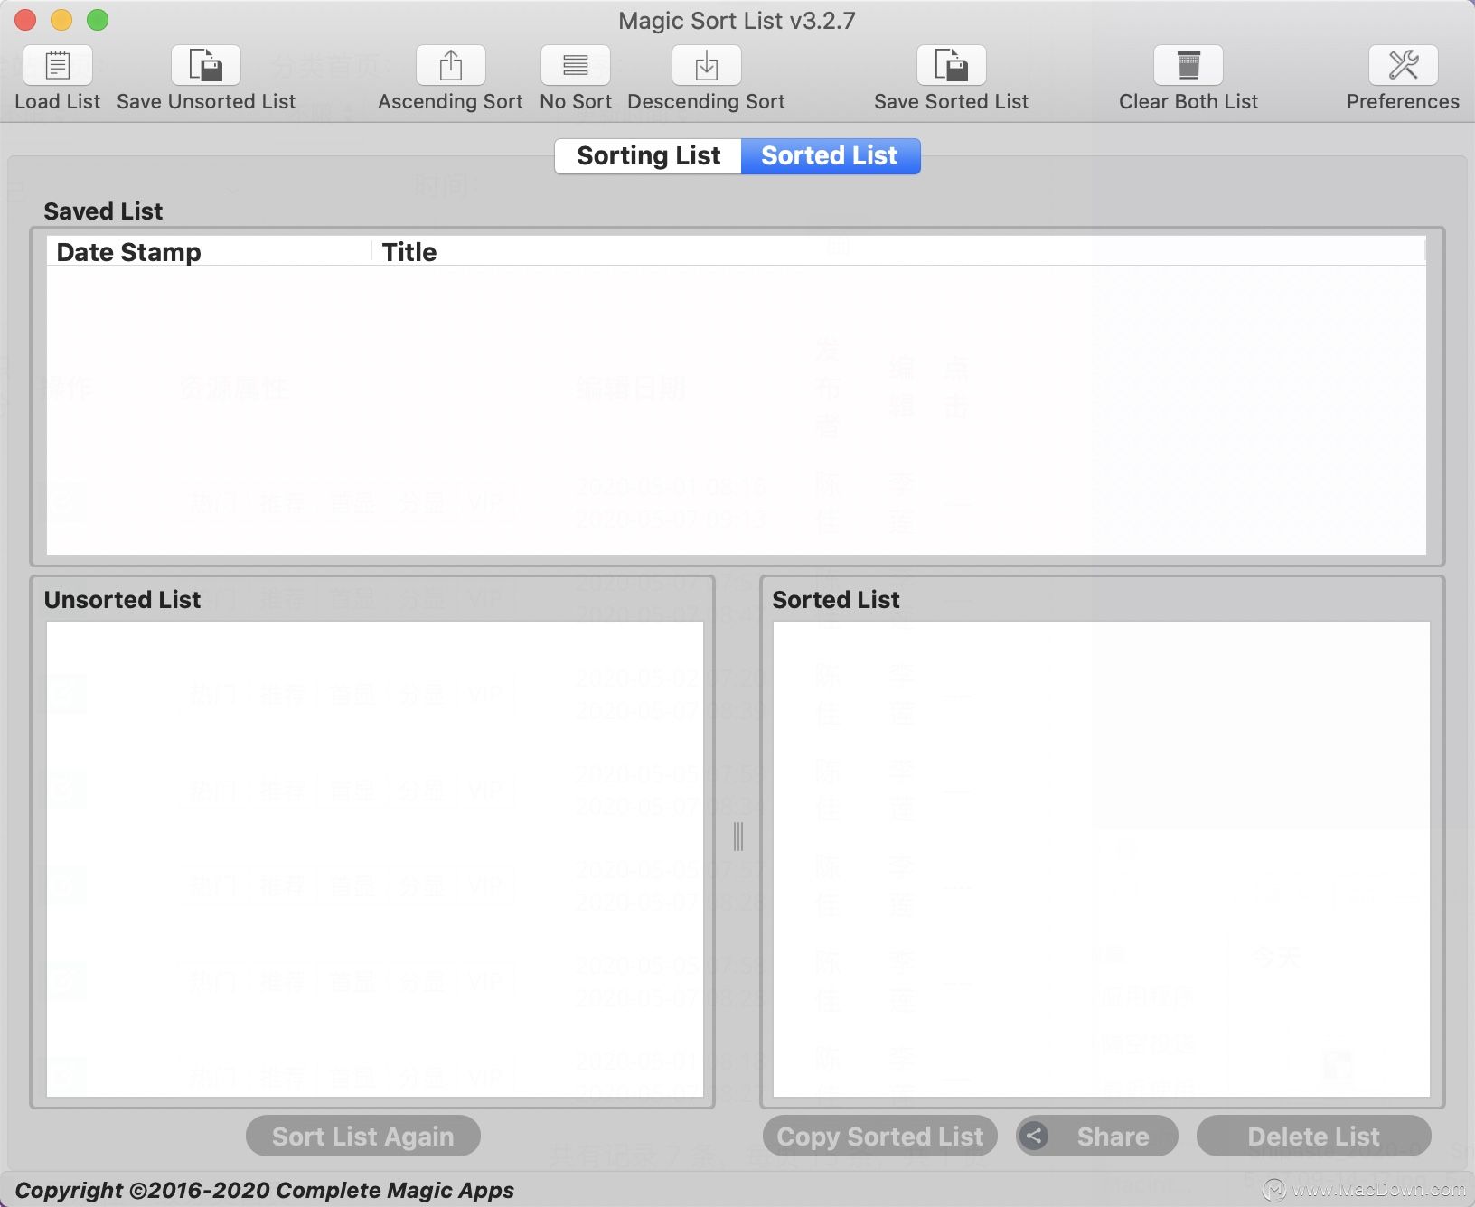Click the Sort List Again button
The image size is (1475, 1207).
(363, 1137)
